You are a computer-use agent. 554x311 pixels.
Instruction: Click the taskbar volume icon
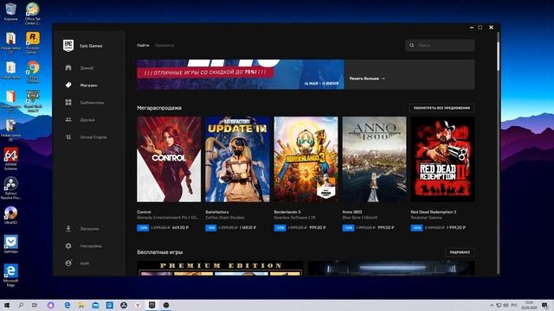tap(506, 305)
